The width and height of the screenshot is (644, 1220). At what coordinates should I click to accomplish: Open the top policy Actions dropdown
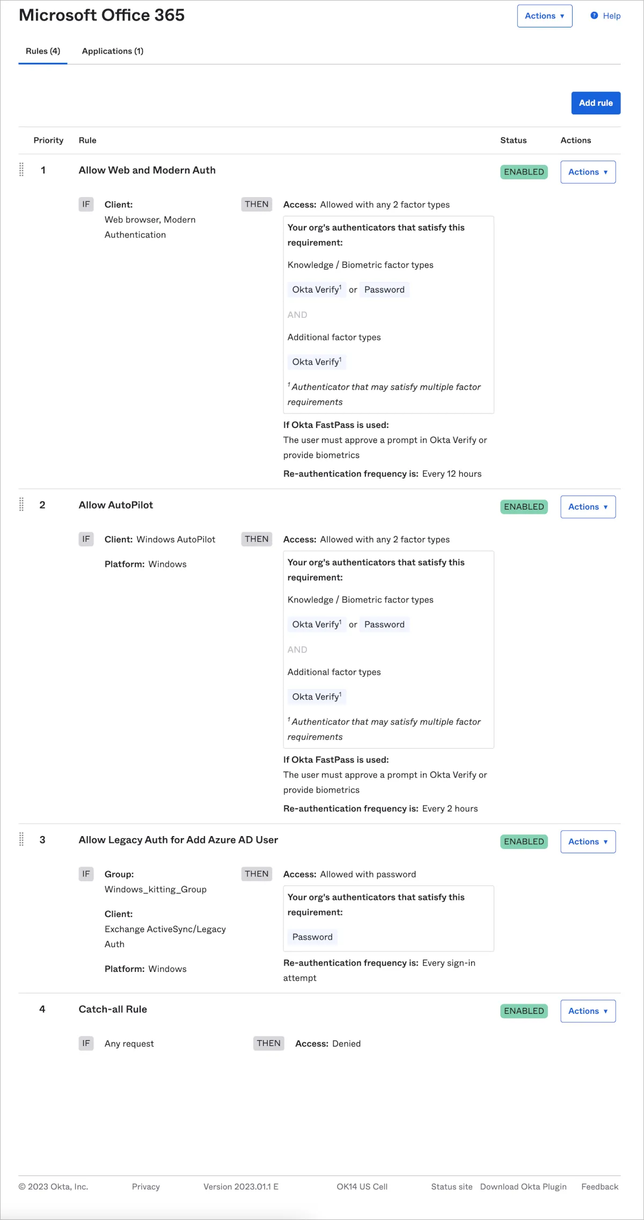pos(544,16)
